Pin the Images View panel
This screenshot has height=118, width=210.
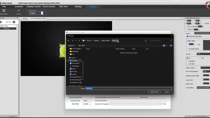[x=17, y=18]
